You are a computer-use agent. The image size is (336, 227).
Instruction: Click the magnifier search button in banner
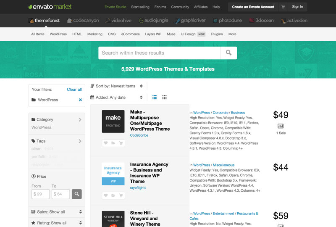(x=228, y=53)
